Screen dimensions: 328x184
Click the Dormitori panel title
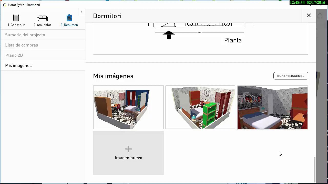pyautogui.click(x=107, y=16)
